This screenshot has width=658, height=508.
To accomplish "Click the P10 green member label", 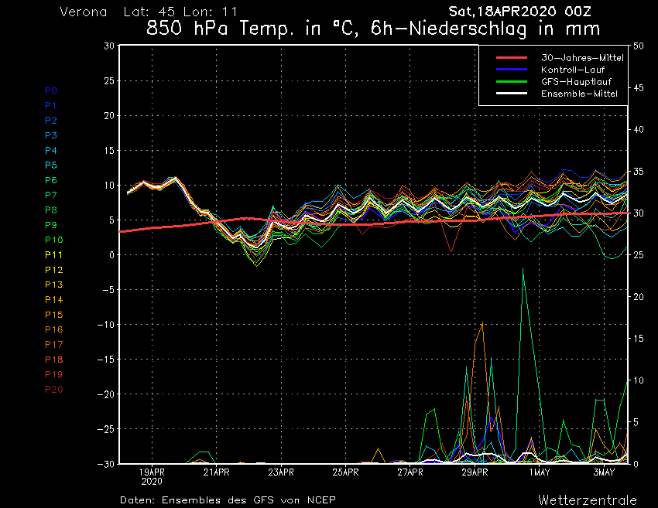I will coord(53,240).
